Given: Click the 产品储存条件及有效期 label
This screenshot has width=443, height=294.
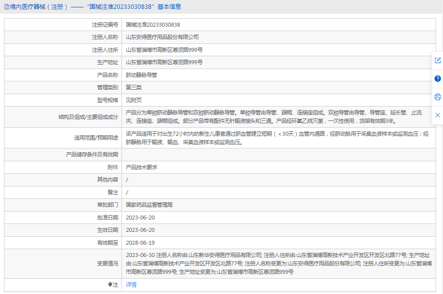Looking at the screenshot, I should [x=92, y=154].
